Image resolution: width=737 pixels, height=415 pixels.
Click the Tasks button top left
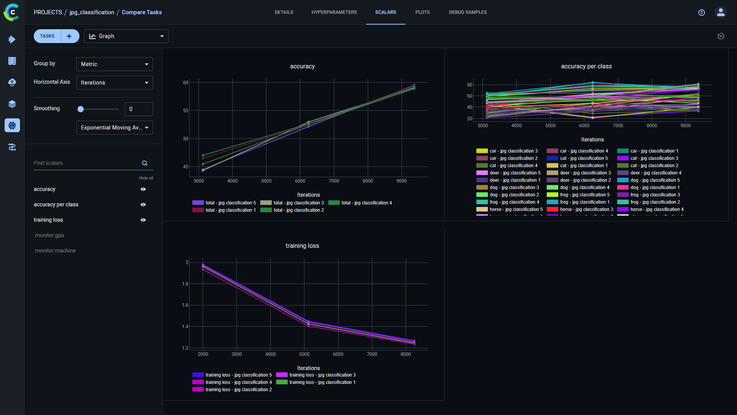47,36
